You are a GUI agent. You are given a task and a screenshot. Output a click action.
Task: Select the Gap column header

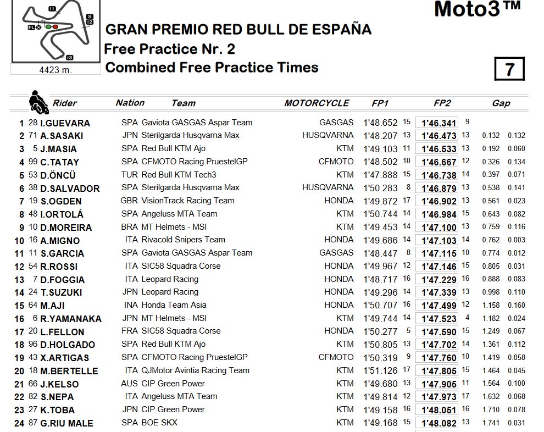(x=501, y=103)
